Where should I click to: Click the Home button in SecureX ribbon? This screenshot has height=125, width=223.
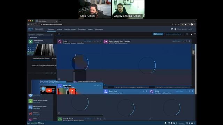(x=41, y=123)
